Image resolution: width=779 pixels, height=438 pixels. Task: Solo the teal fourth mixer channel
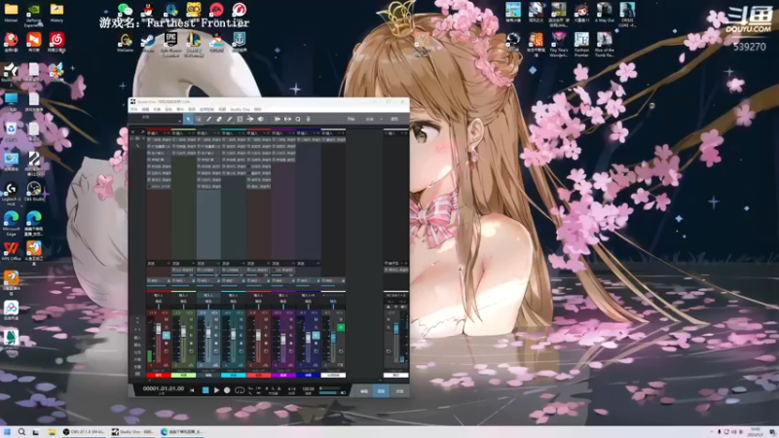click(241, 328)
